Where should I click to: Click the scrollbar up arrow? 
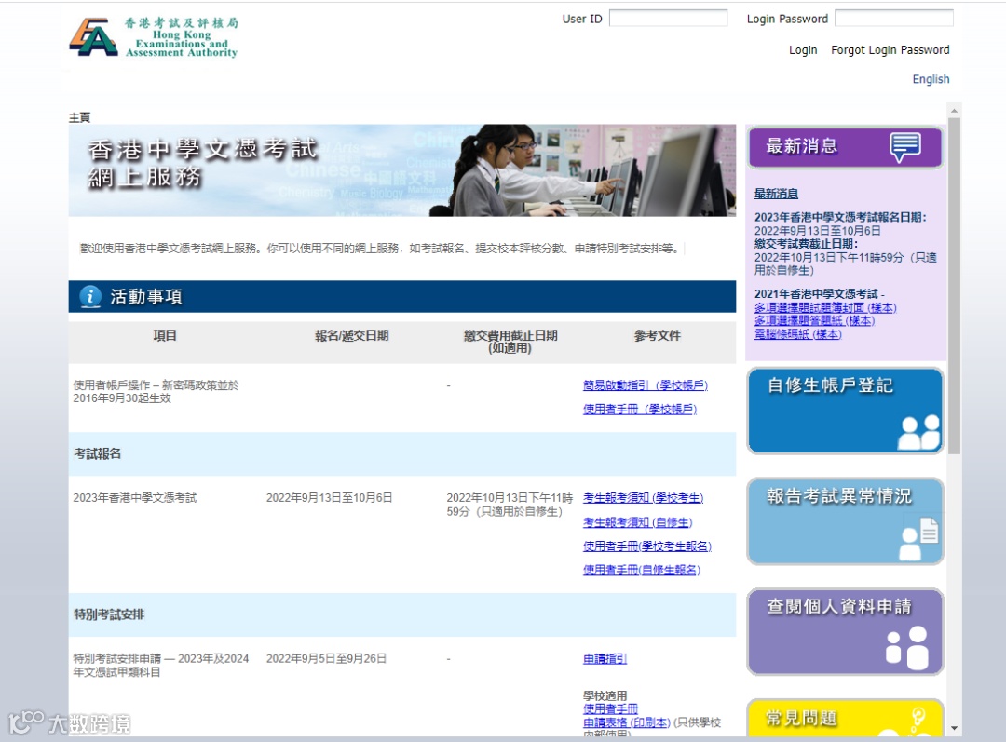point(954,111)
